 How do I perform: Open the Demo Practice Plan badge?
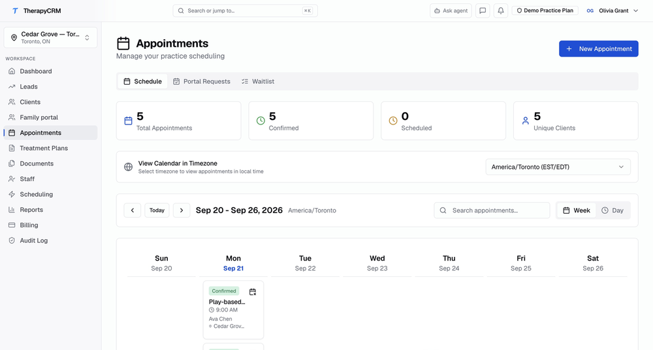tap(545, 10)
